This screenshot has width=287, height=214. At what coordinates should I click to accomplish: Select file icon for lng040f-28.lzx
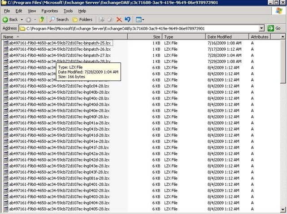pyautogui.click(x=6, y=117)
